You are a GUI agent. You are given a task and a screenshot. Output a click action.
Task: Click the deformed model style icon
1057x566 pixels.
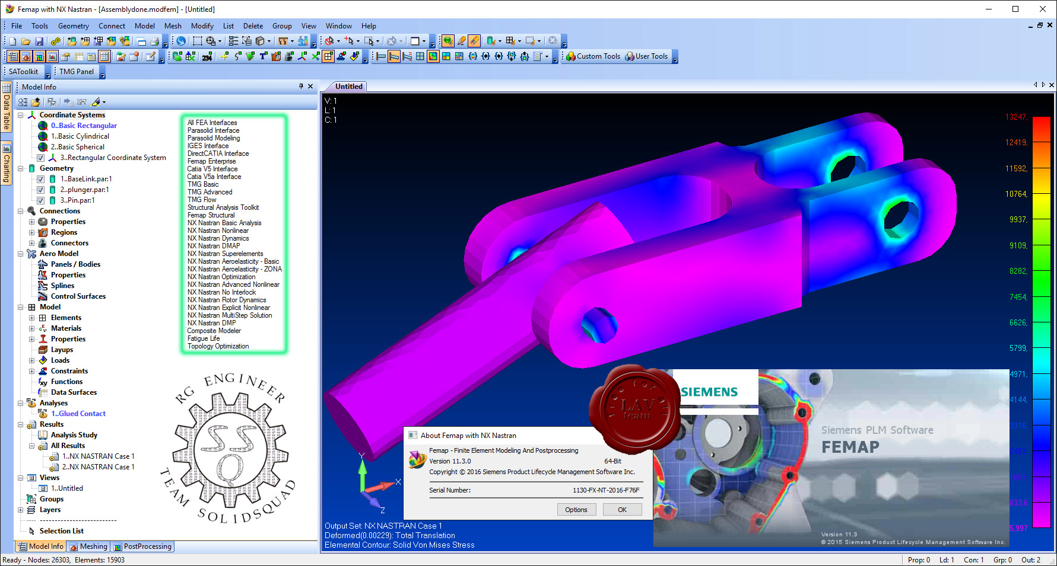[394, 56]
